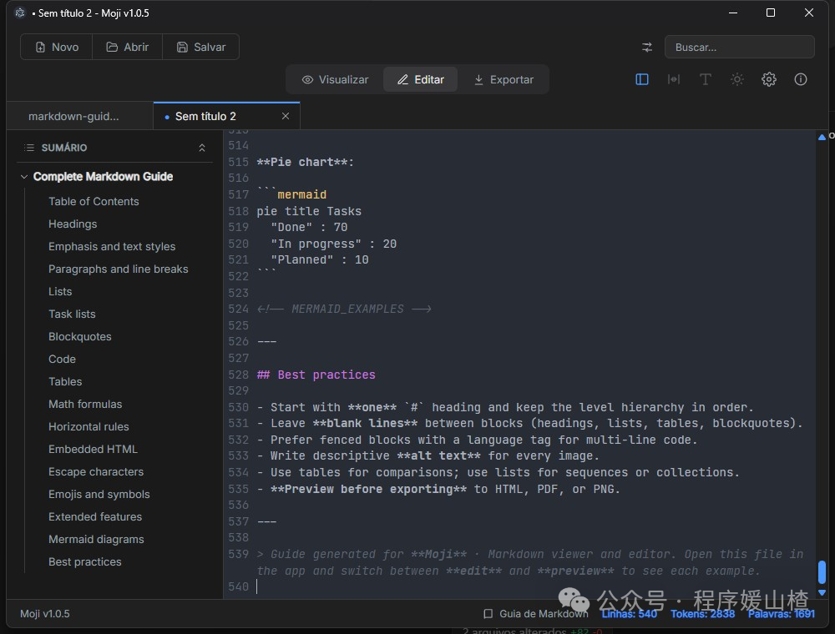The image size is (835, 634).
Task: Click the Pie chart line 515
Action: coord(305,162)
